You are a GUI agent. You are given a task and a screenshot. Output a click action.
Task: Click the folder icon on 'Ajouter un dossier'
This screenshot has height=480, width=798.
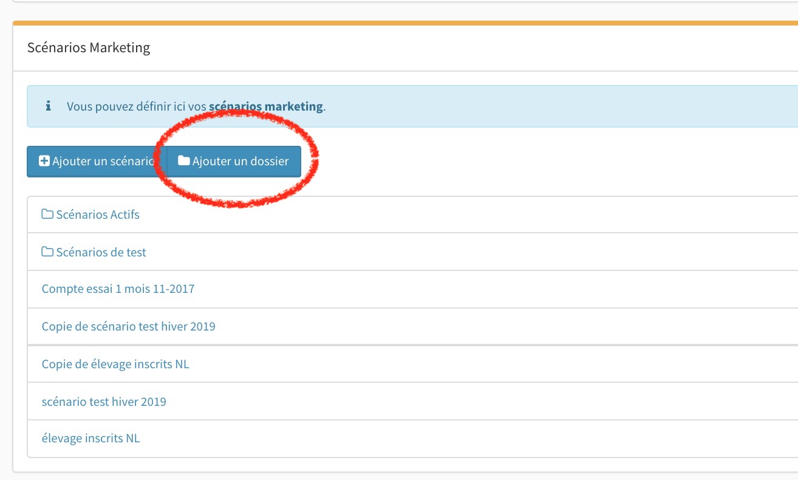pos(183,162)
